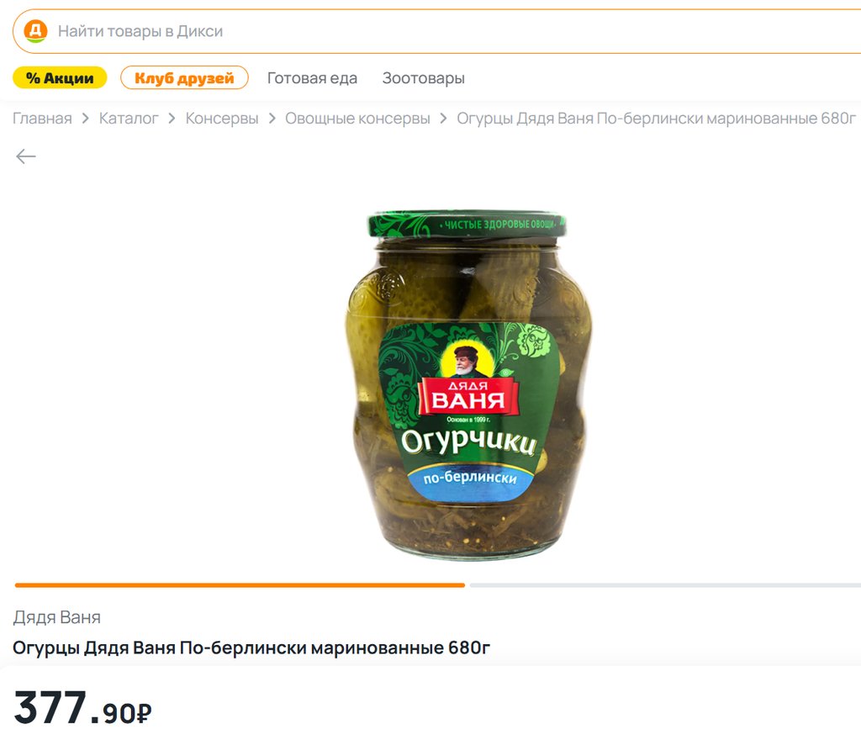Open the Дядя Ваня brand link

57,617
